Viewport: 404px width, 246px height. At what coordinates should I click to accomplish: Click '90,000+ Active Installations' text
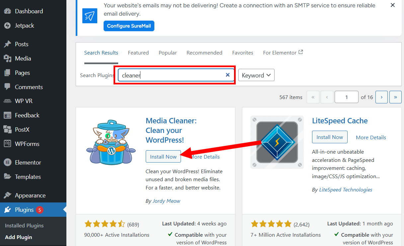(117, 235)
